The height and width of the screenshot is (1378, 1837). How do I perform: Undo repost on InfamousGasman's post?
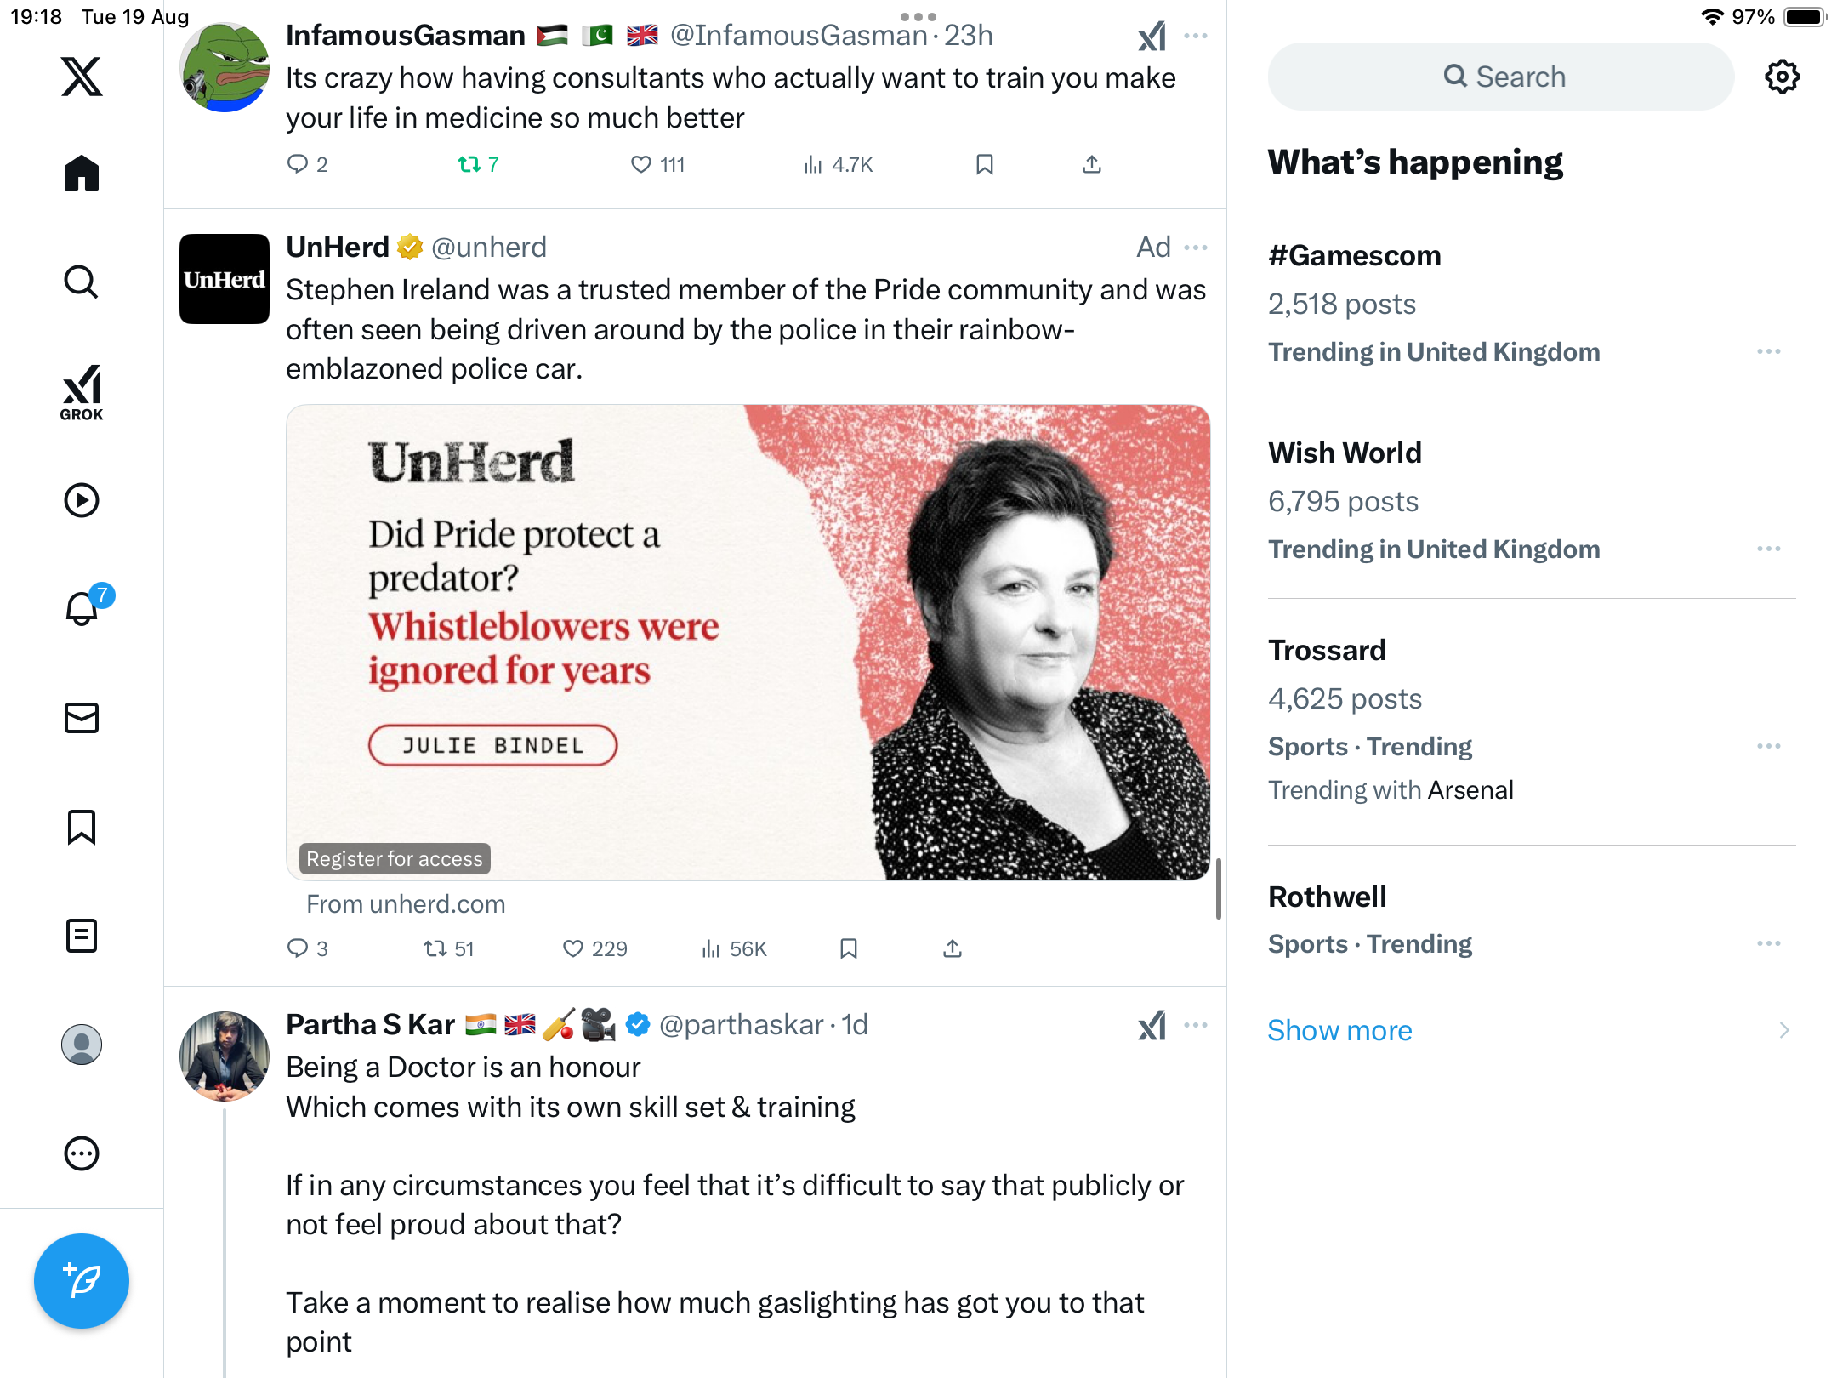tap(478, 164)
